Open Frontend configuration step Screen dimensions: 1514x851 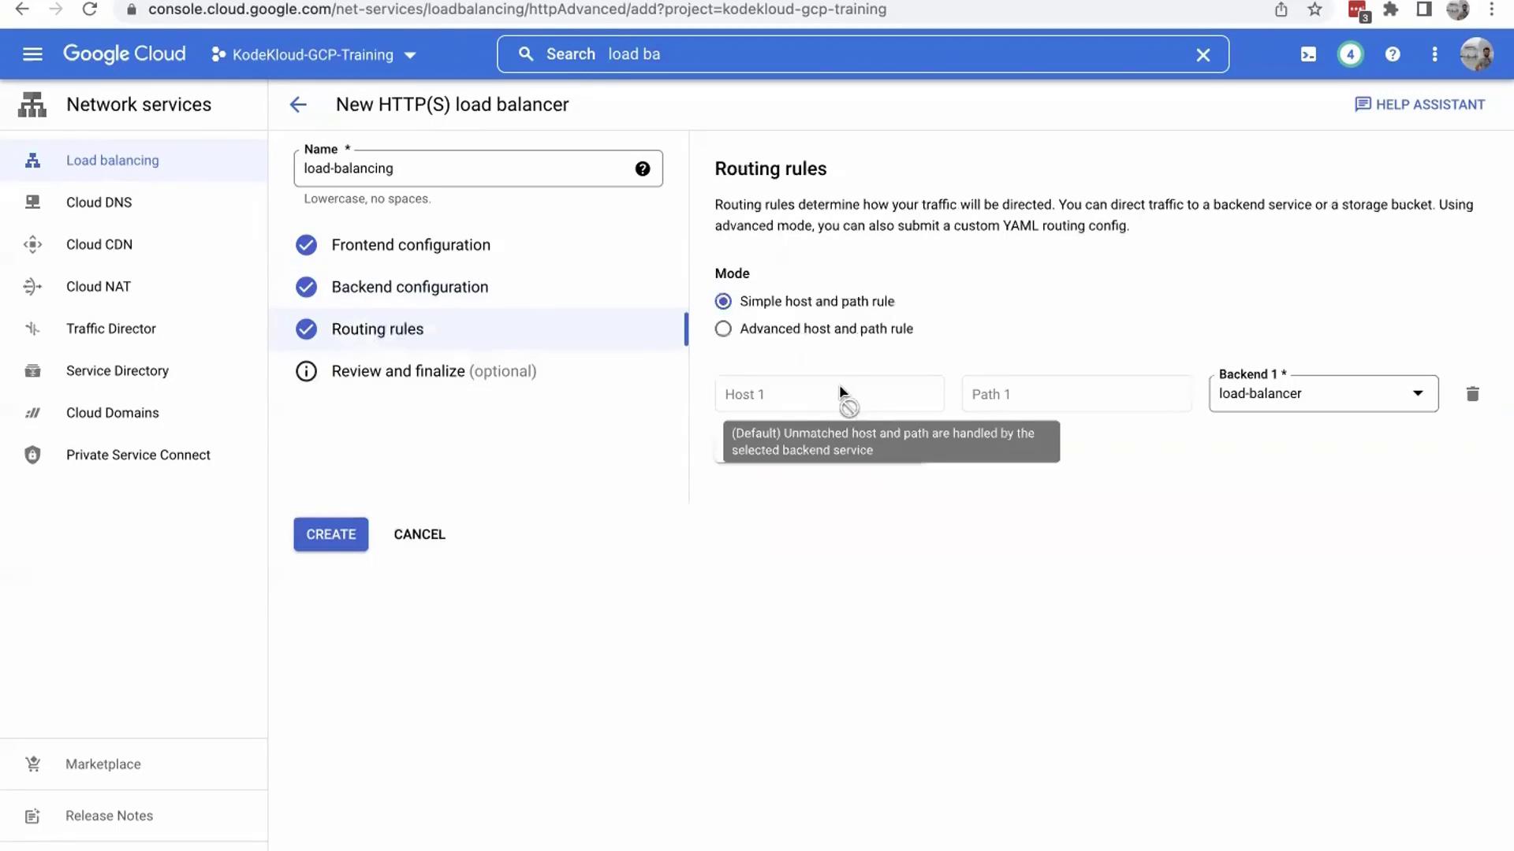(410, 245)
